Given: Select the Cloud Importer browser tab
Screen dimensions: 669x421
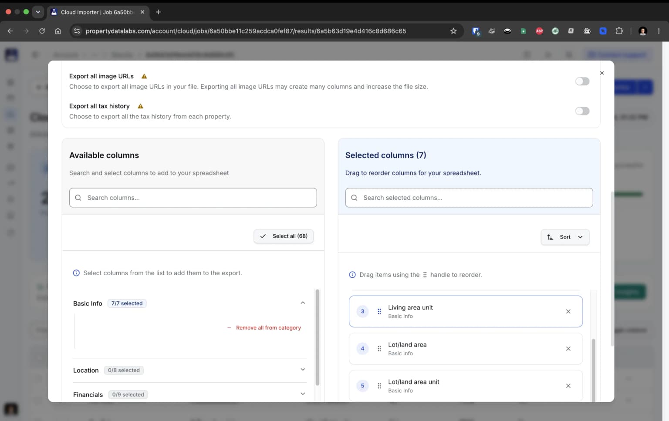Looking at the screenshot, I should pos(98,12).
